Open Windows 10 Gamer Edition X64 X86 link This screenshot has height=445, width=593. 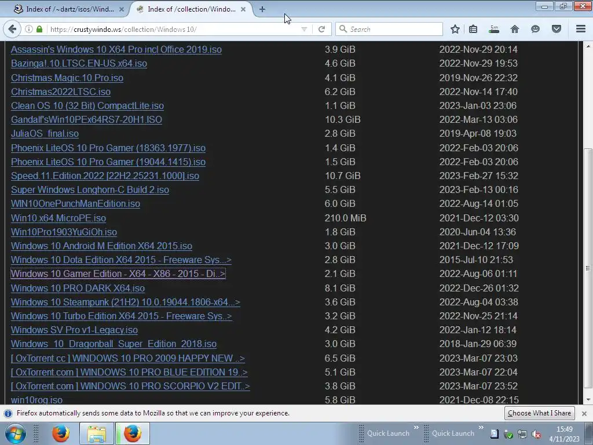[x=118, y=274]
